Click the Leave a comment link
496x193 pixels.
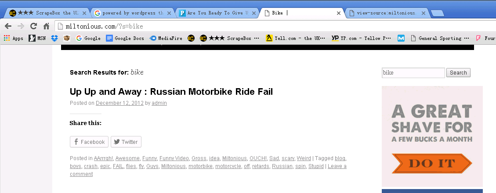tap(337, 166)
